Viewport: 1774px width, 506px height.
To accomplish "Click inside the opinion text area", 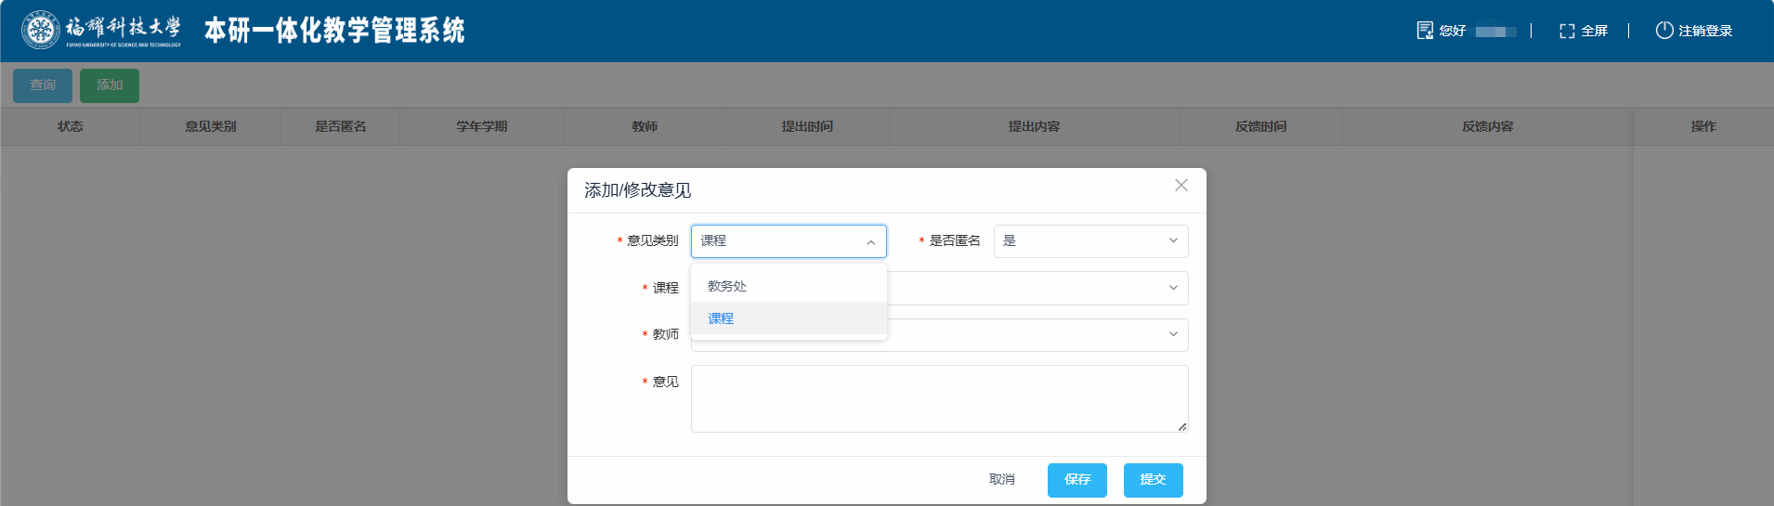I will click(x=939, y=398).
